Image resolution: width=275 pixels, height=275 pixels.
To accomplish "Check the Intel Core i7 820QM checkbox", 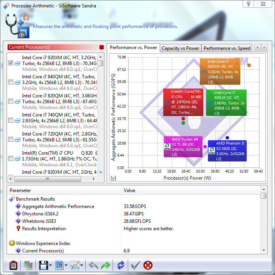I will [x=11, y=101].
